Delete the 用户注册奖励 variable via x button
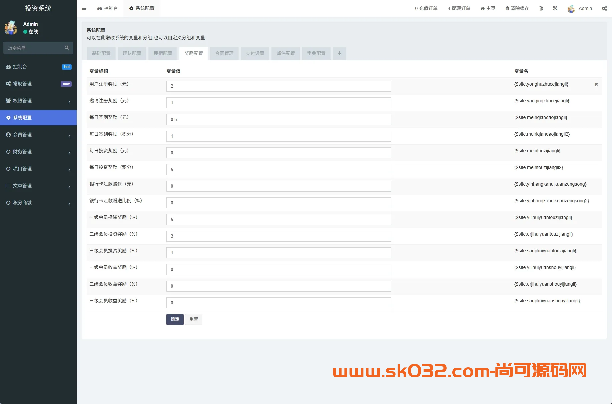The height and width of the screenshot is (404, 612). pyautogui.click(x=596, y=84)
